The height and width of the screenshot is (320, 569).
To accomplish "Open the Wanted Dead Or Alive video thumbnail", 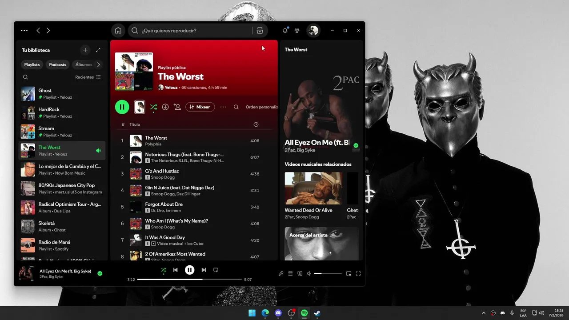I will pyautogui.click(x=313, y=188).
